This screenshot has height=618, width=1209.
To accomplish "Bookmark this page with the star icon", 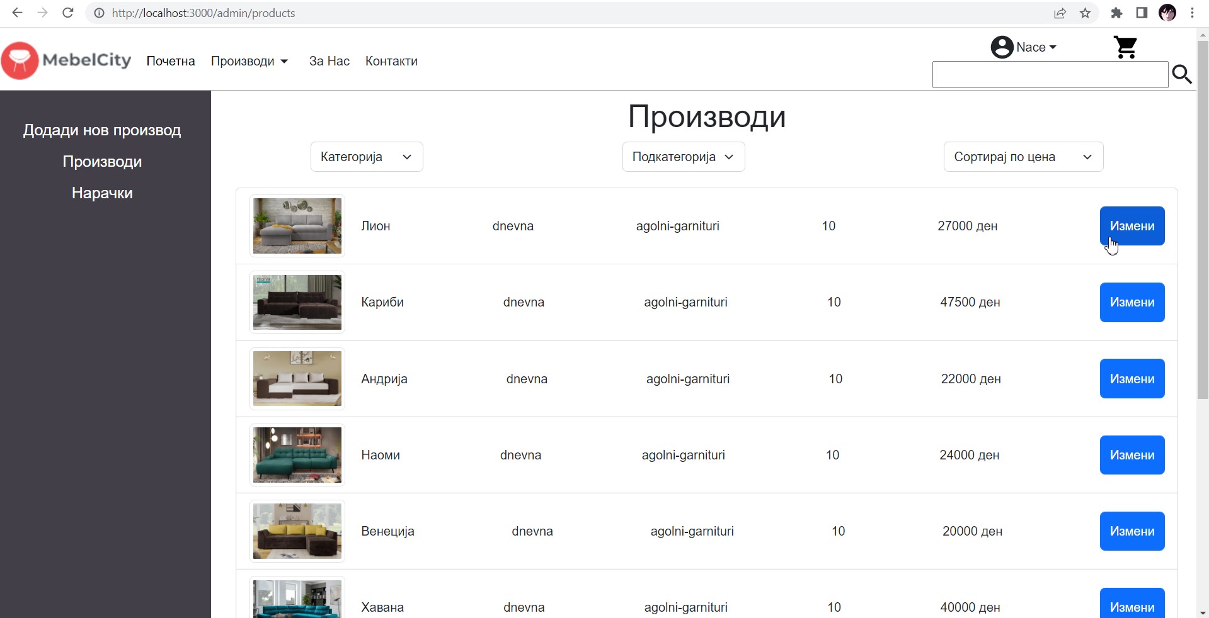I will [x=1085, y=13].
